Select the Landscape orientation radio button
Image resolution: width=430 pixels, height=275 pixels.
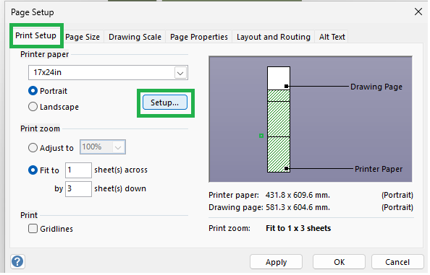pyautogui.click(x=33, y=107)
